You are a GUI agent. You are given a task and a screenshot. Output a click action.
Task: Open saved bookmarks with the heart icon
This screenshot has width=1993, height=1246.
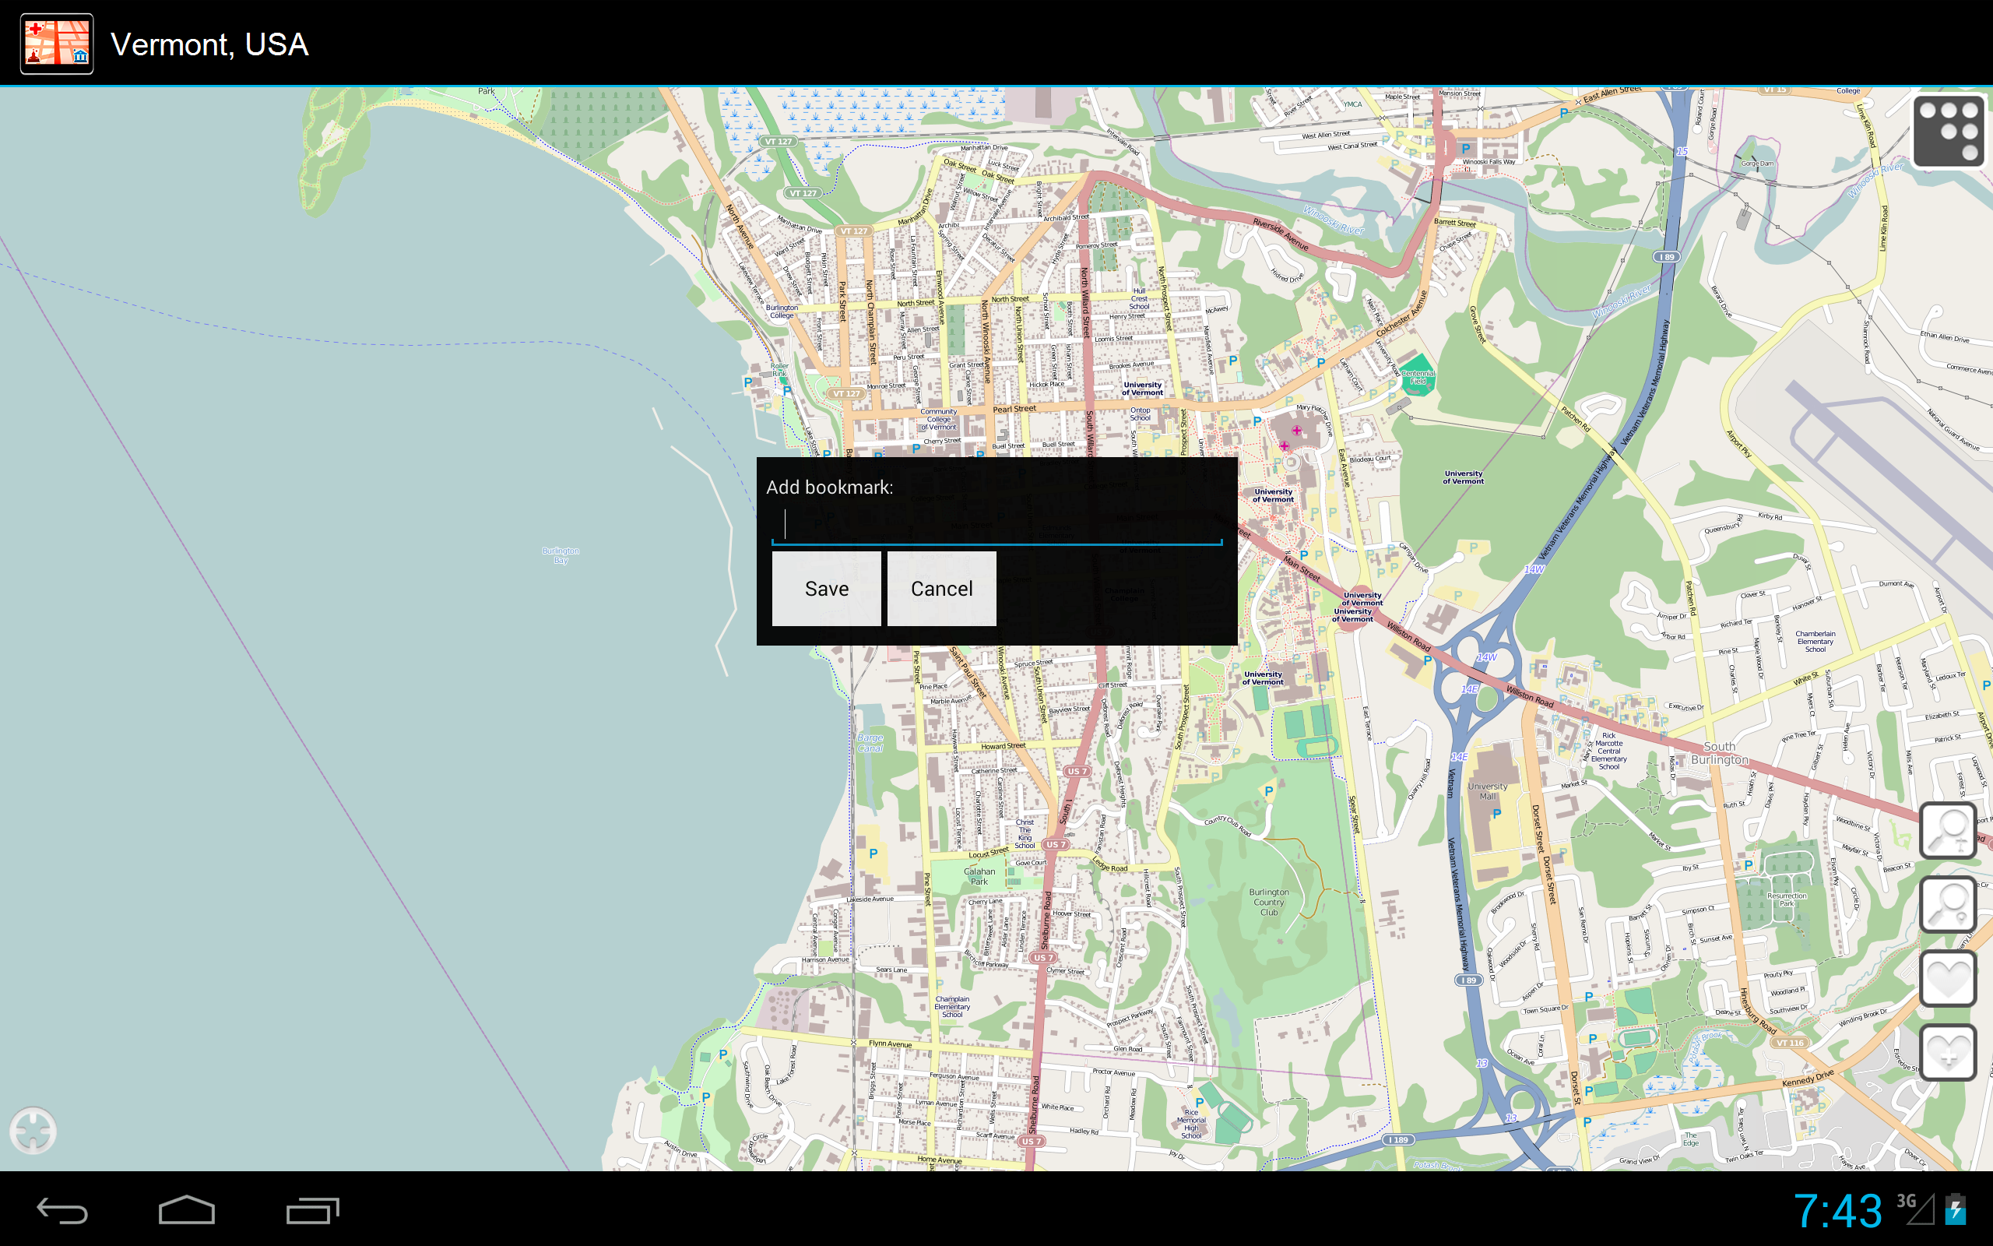click(x=1949, y=978)
